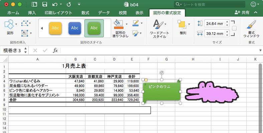Screen dimensions: 263x133
Task: Open the 整列 arrange menu
Action: click(x=183, y=27)
